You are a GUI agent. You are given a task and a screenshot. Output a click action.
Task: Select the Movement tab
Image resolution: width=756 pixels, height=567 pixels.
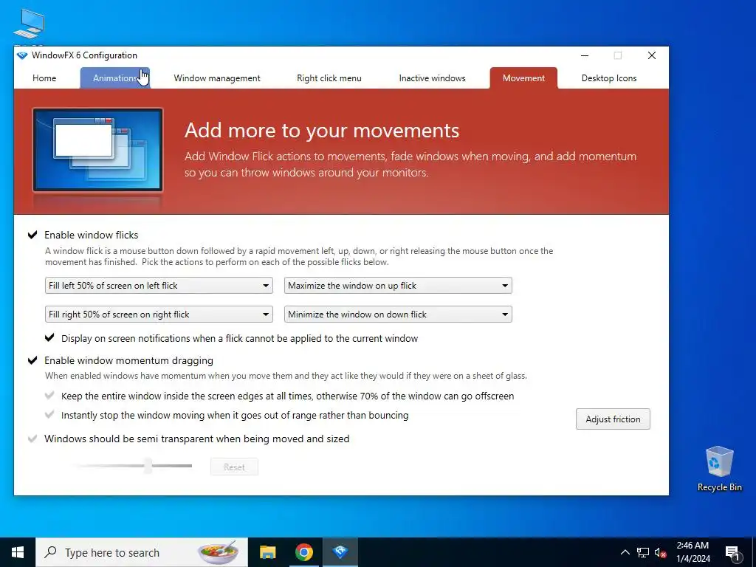tap(523, 78)
